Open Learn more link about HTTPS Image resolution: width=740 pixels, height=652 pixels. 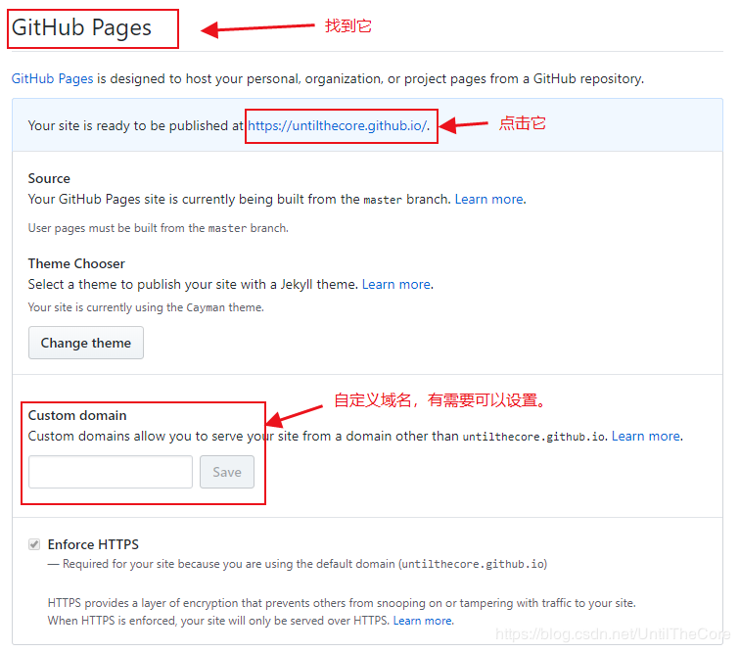coord(423,621)
